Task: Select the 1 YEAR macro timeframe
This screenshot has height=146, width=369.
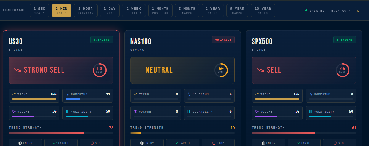Action: click(213, 10)
